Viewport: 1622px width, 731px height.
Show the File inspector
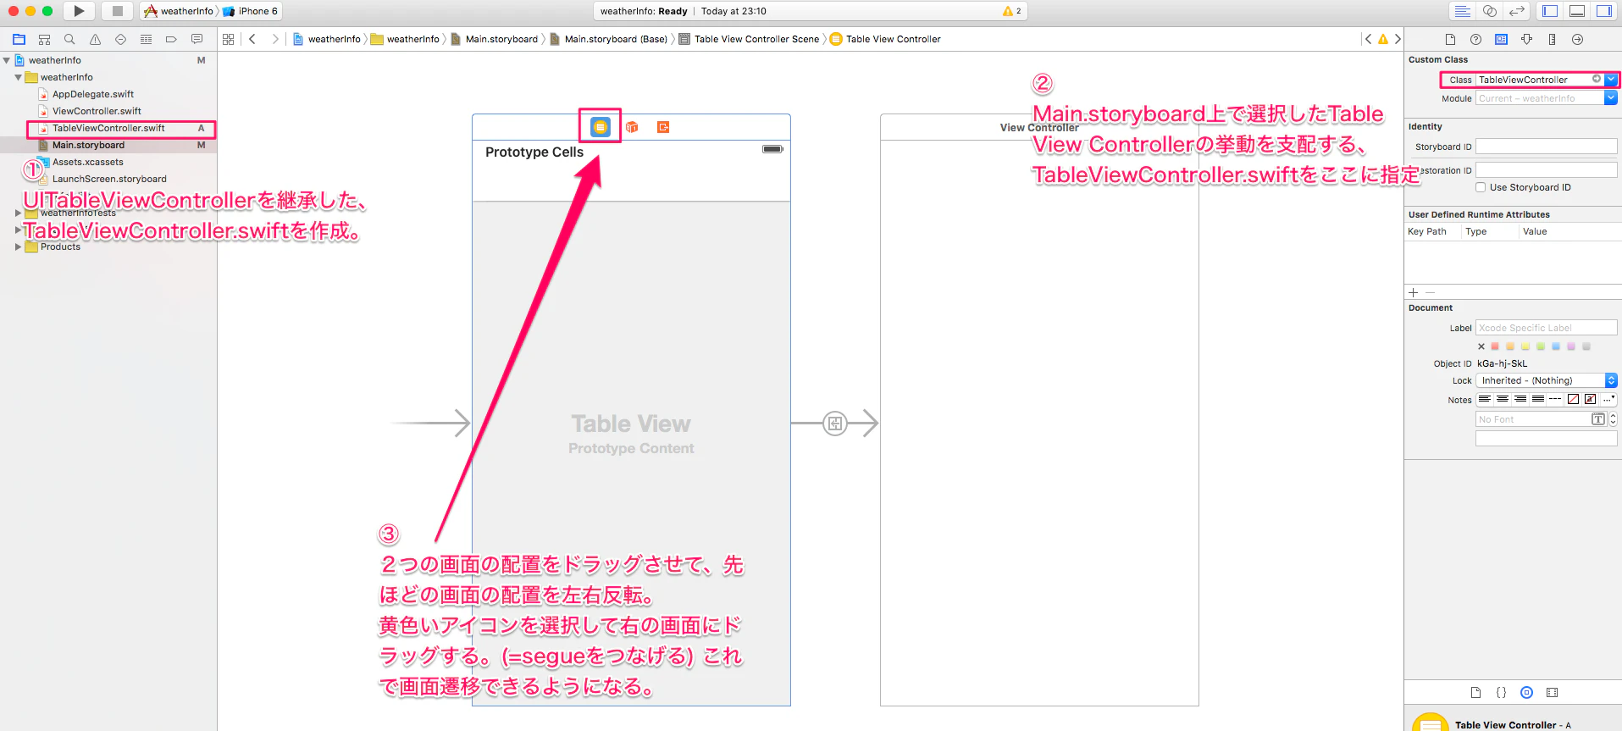[x=1450, y=39]
